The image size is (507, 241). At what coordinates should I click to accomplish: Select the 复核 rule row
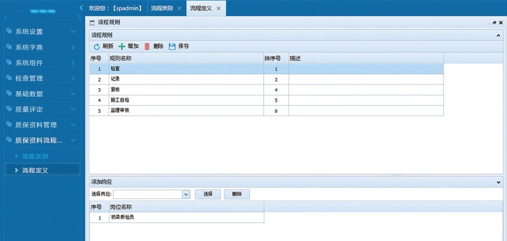coord(266,90)
